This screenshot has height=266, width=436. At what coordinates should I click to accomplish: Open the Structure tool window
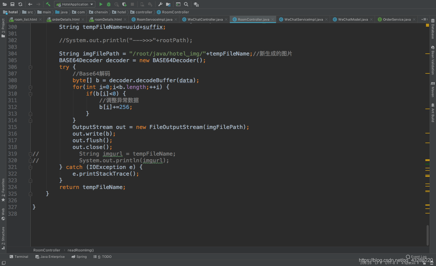[3, 238]
